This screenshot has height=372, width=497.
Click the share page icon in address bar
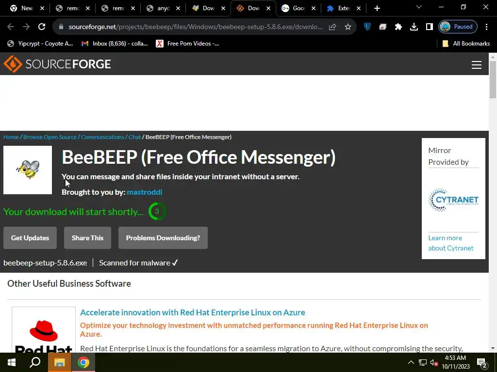pos(332,27)
